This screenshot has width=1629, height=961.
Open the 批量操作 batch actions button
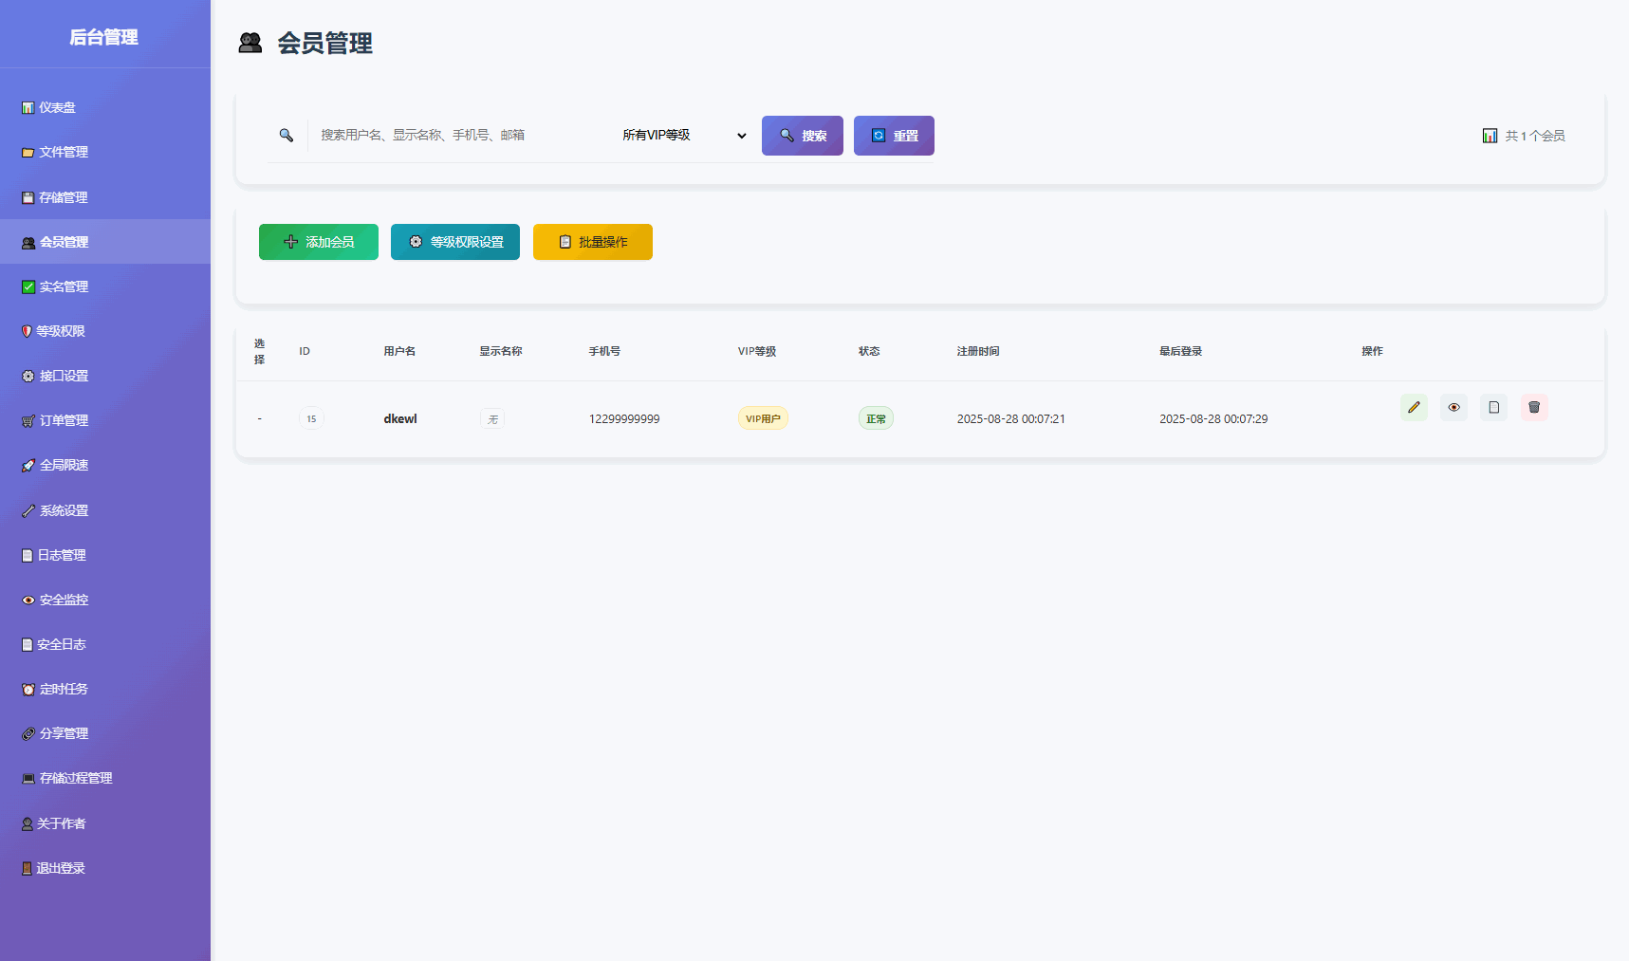click(x=593, y=242)
